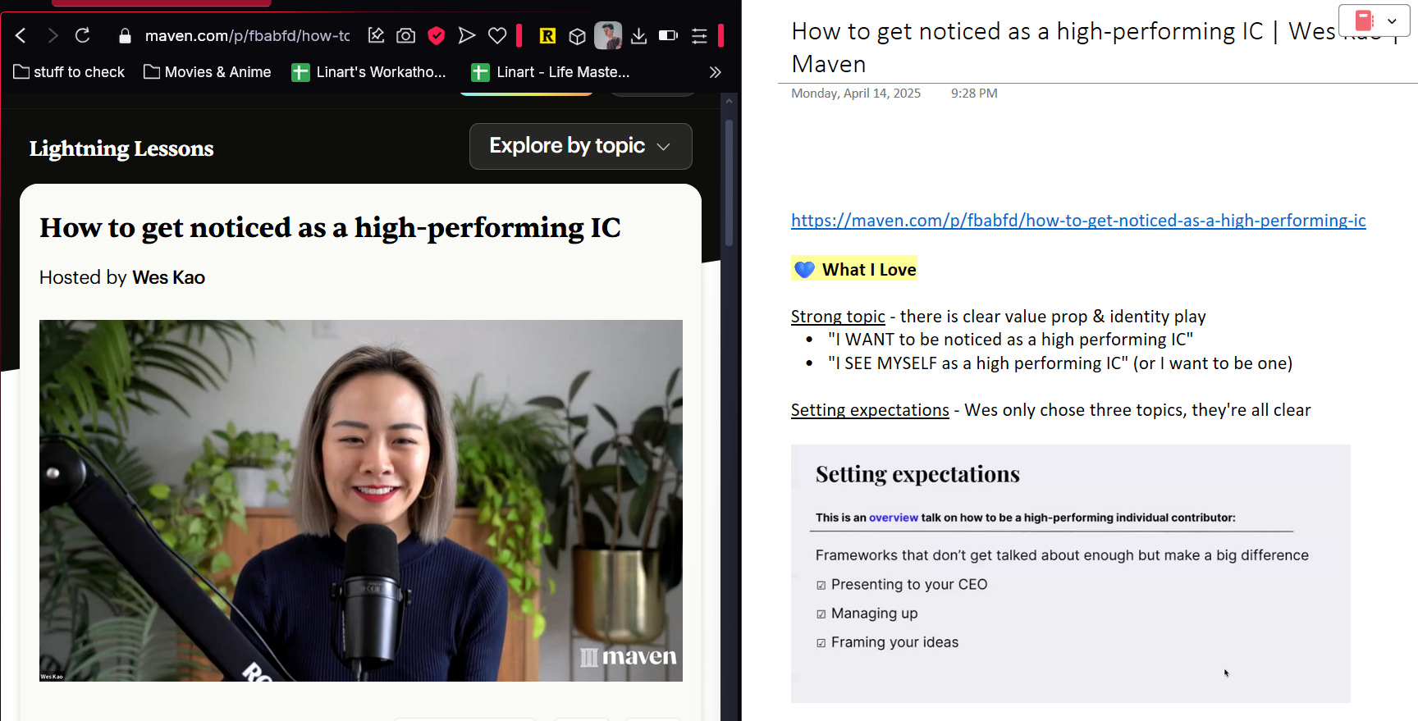Expand the Explore by topic dropdown

581,146
